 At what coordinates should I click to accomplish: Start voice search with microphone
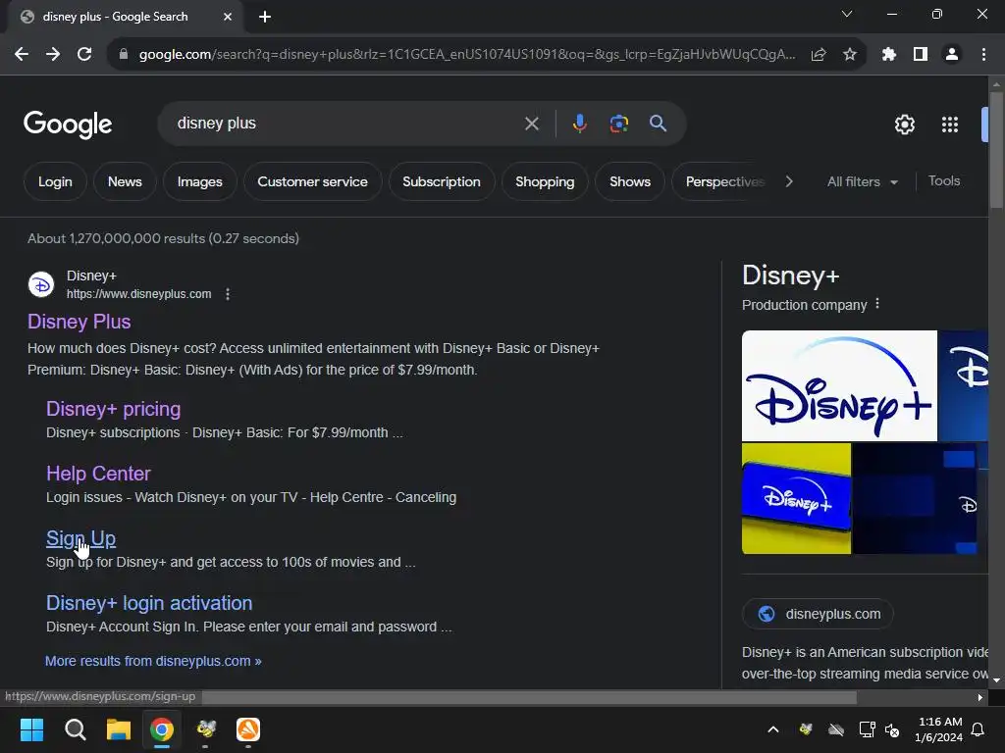tap(579, 124)
